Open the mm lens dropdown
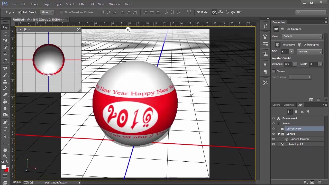The width and height of the screenshot is (329, 185). pyautogui.click(x=310, y=52)
